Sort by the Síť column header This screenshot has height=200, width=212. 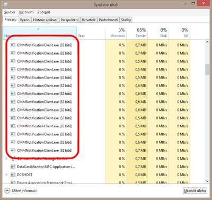coord(180,33)
